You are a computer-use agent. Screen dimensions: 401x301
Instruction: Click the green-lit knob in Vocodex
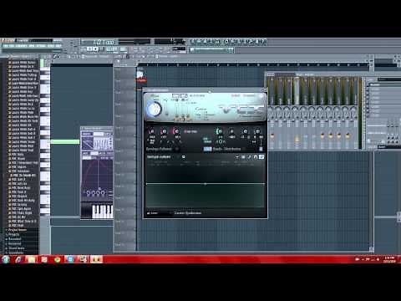(219, 131)
